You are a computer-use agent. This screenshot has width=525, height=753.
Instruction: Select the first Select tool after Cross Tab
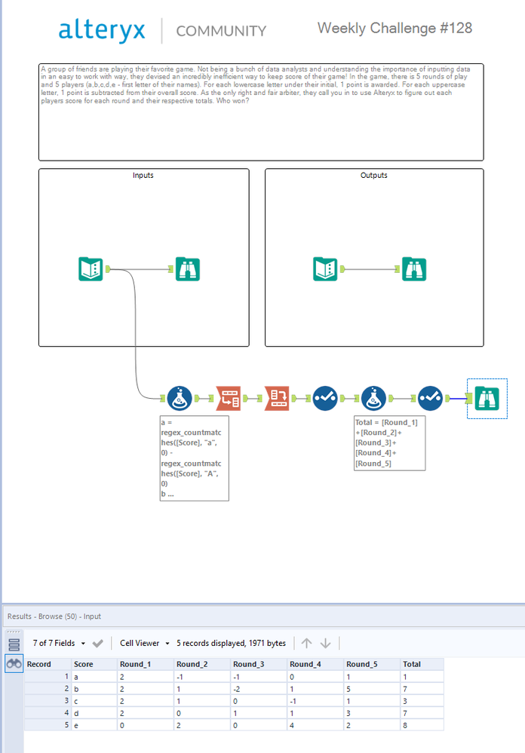(325, 398)
